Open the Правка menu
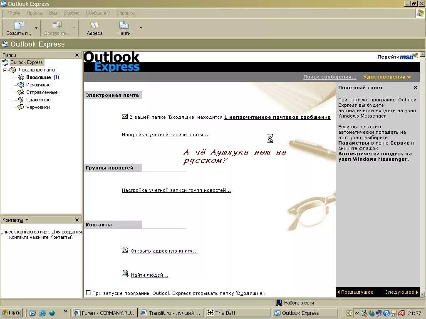 click(35, 13)
